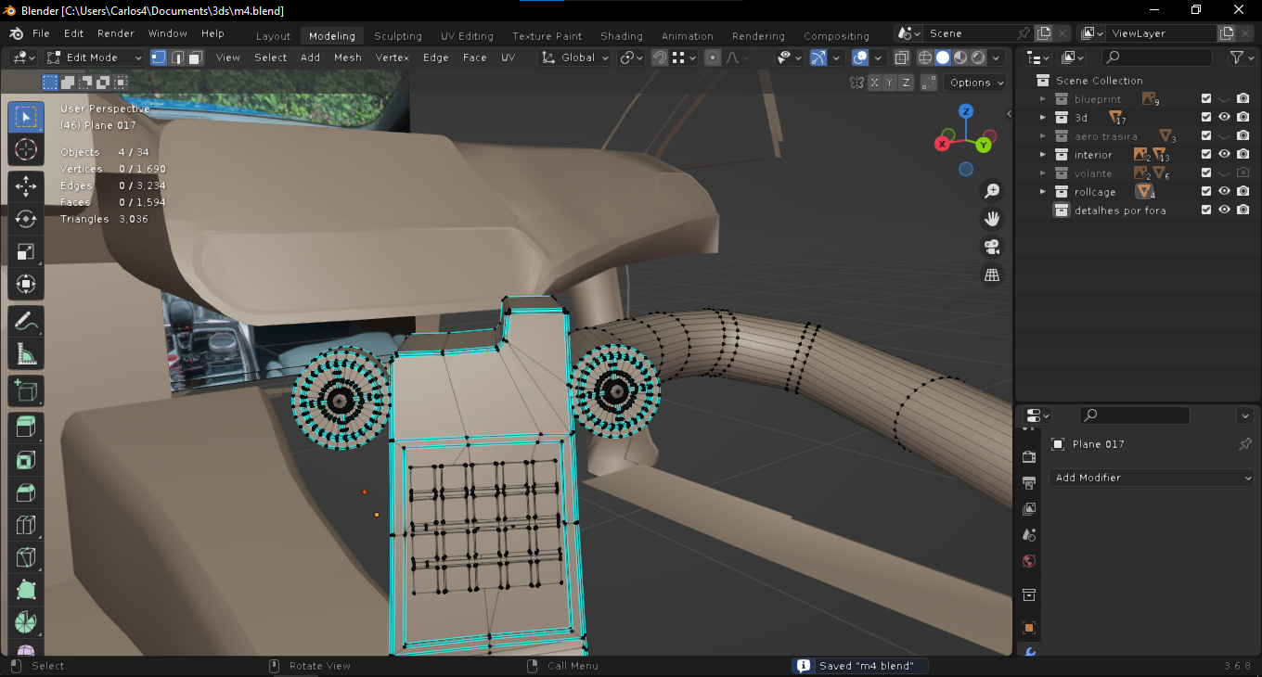The width and height of the screenshot is (1262, 677).
Task: Activate the Move tool
Action: (x=26, y=185)
